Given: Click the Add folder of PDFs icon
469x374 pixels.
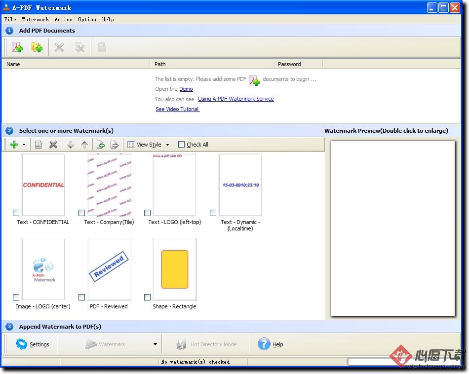Looking at the screenshot, I should tap(37, 47).
